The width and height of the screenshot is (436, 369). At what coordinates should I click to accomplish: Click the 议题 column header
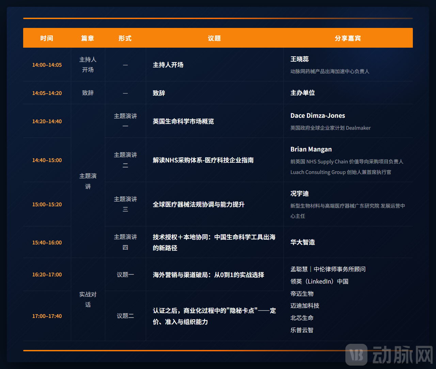tap(214, 38)
